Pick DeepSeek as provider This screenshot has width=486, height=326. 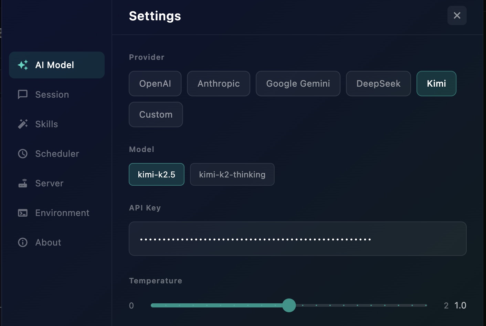click(x=378, y=84)
